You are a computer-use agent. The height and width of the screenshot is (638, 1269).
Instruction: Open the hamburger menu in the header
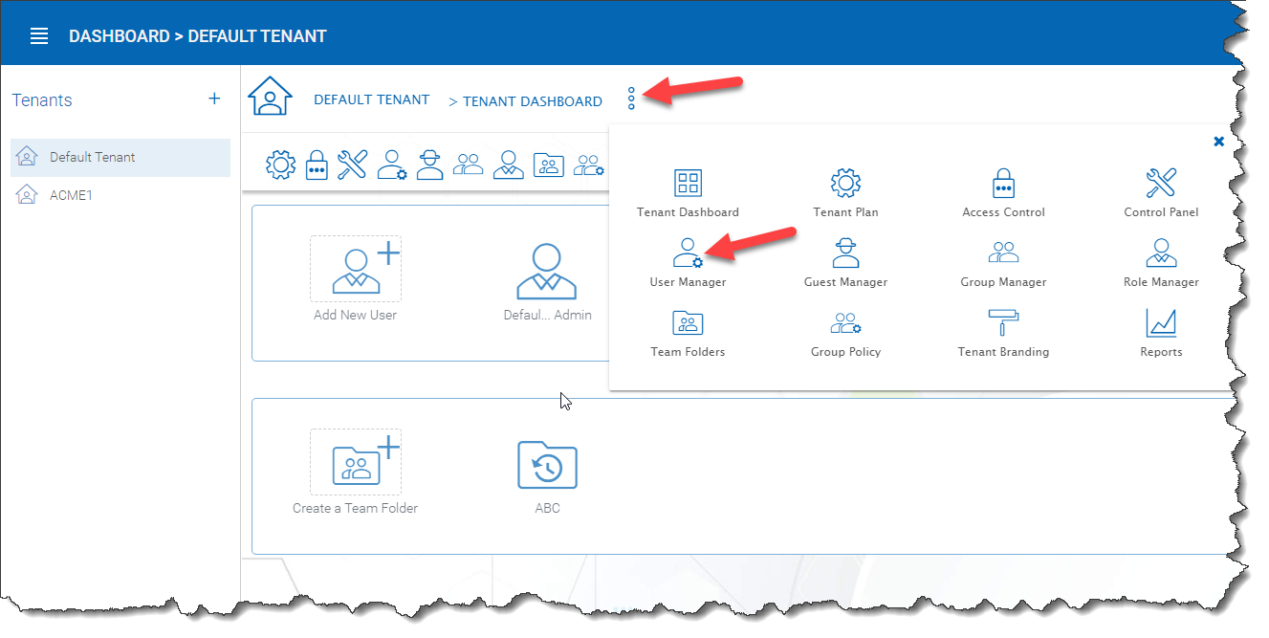(x=39, y=36)
